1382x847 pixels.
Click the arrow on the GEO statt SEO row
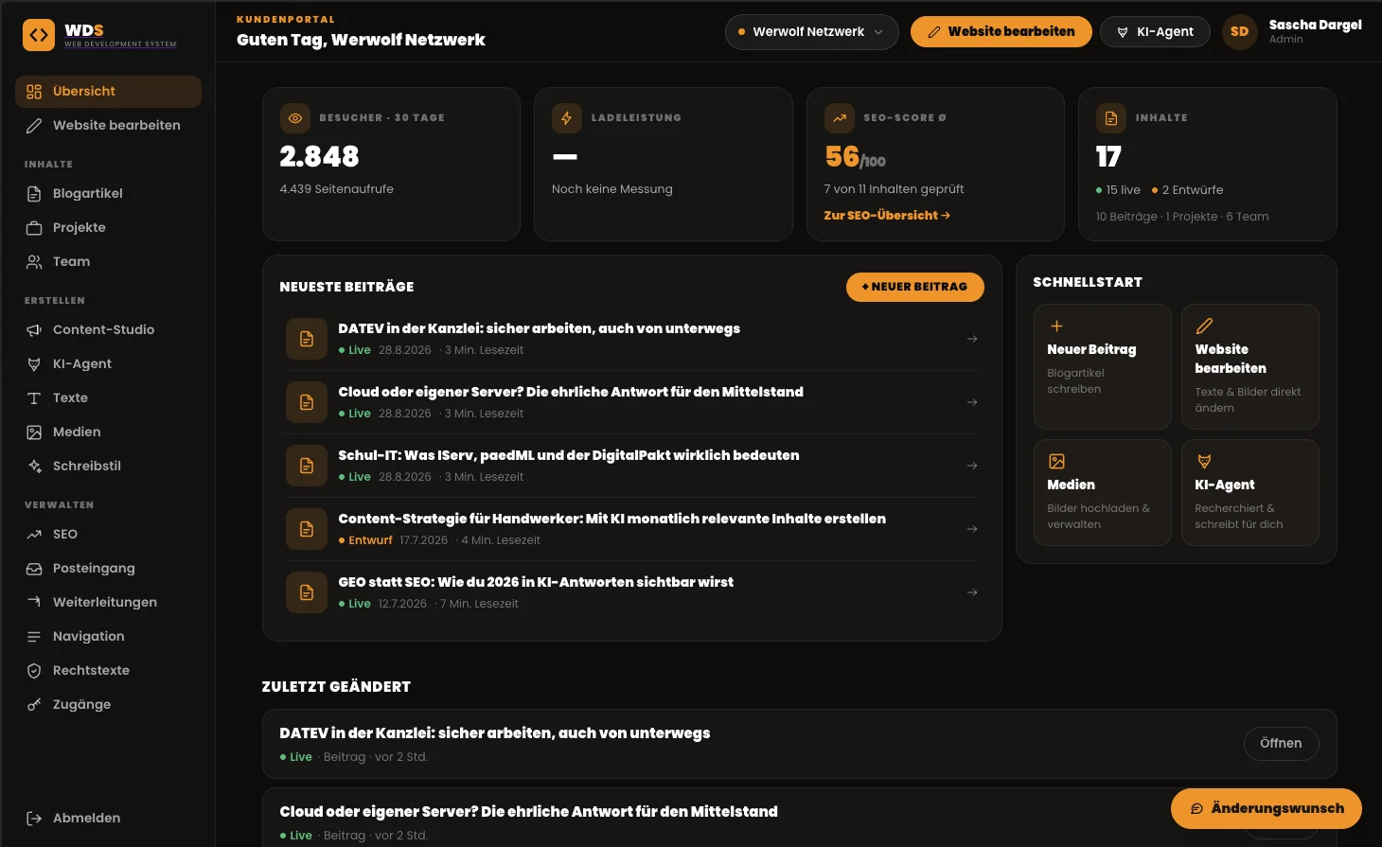coord(972,592)
